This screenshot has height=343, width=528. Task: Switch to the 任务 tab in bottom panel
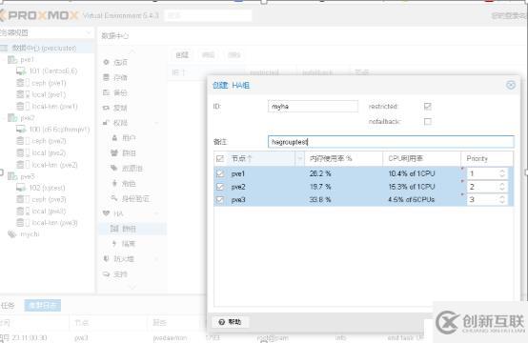tap(8, 305)
